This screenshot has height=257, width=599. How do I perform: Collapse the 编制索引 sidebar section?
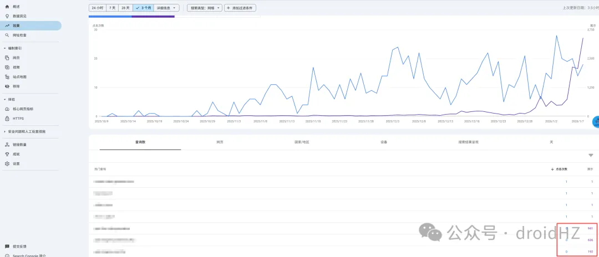pos(5,48)
